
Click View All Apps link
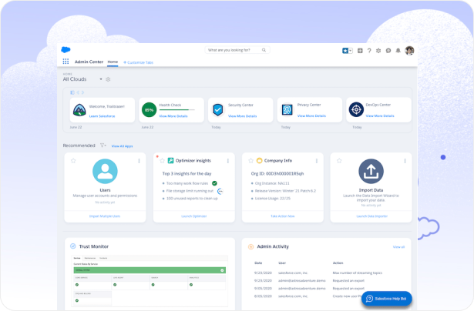[x=122, y=146]
